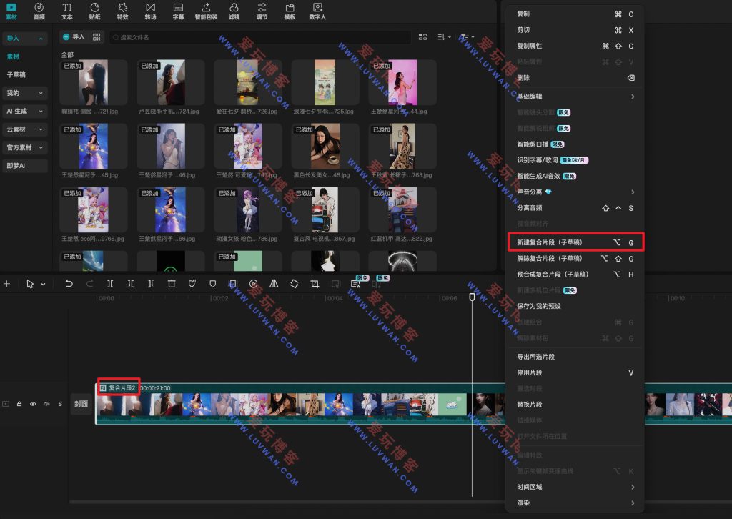Toggle track visibility with the eye icon
This screenshot has height=519, width=732.
pos(33,404)
